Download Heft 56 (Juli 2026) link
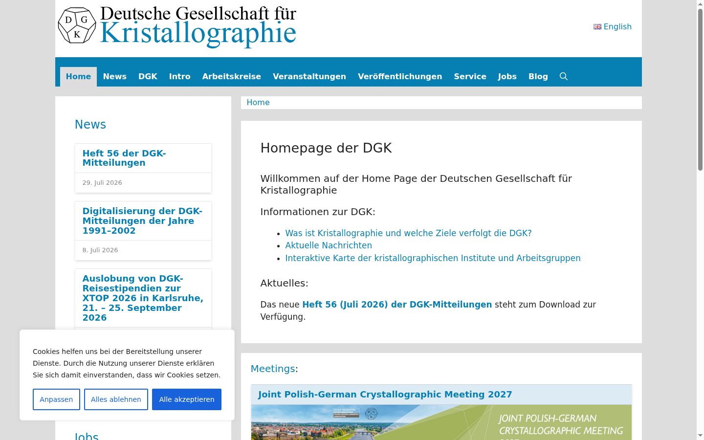Image resolution: width=704 pixels, height=440 pixels. click(x=397, y=305)
